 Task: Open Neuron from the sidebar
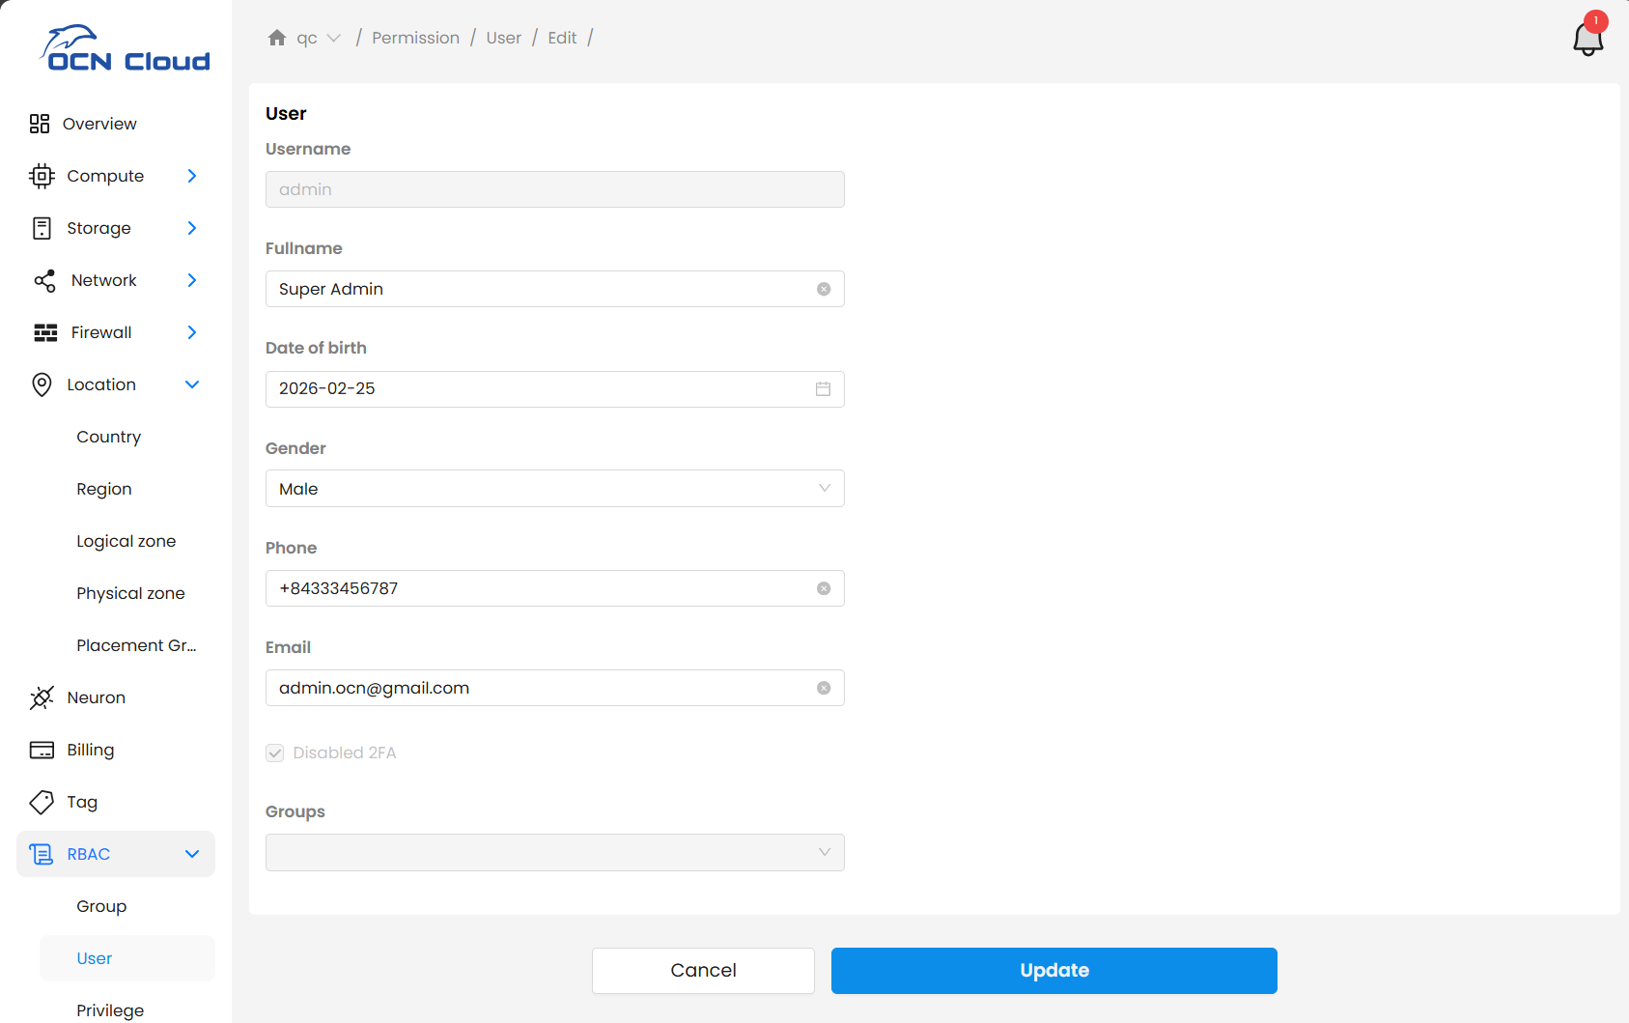pos(96,697)
